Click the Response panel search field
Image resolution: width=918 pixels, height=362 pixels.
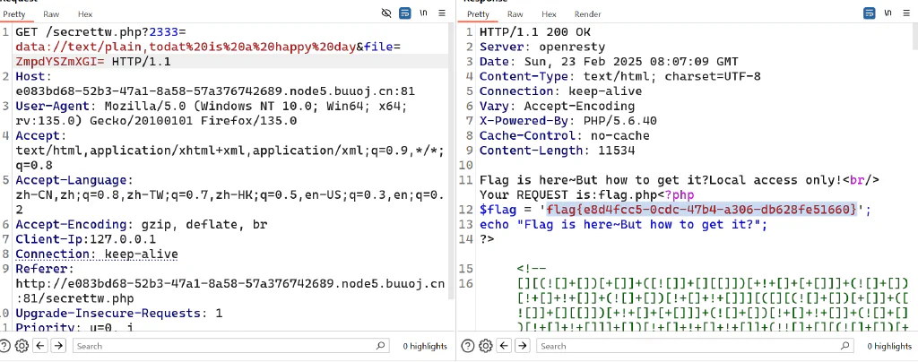click(695, 346)
